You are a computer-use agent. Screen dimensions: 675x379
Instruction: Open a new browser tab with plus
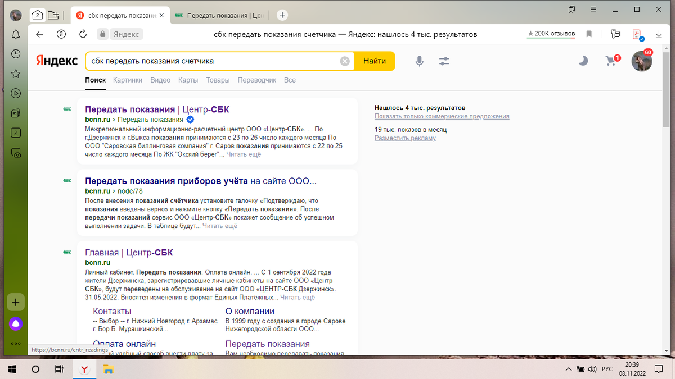pos(282,15)
